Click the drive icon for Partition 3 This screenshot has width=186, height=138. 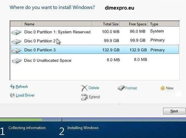pyautogui.click(x=16, y=50)
